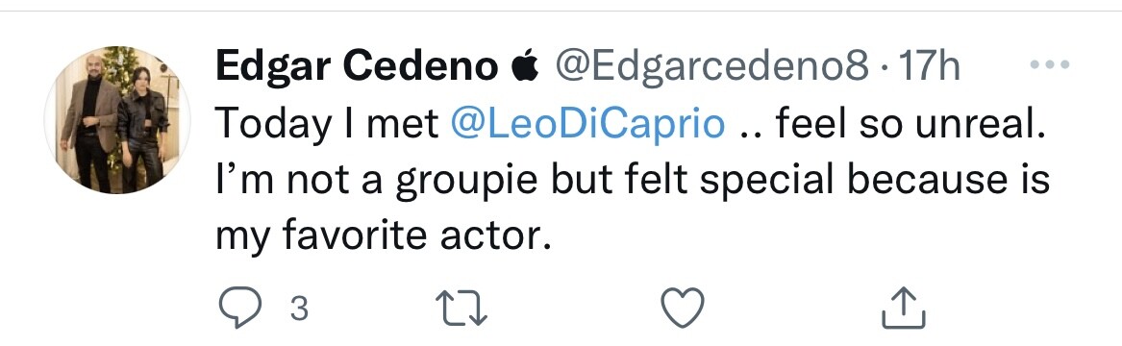
Task: Open the @LeoDiCaprio mention
Action: [x=588, y=124]
